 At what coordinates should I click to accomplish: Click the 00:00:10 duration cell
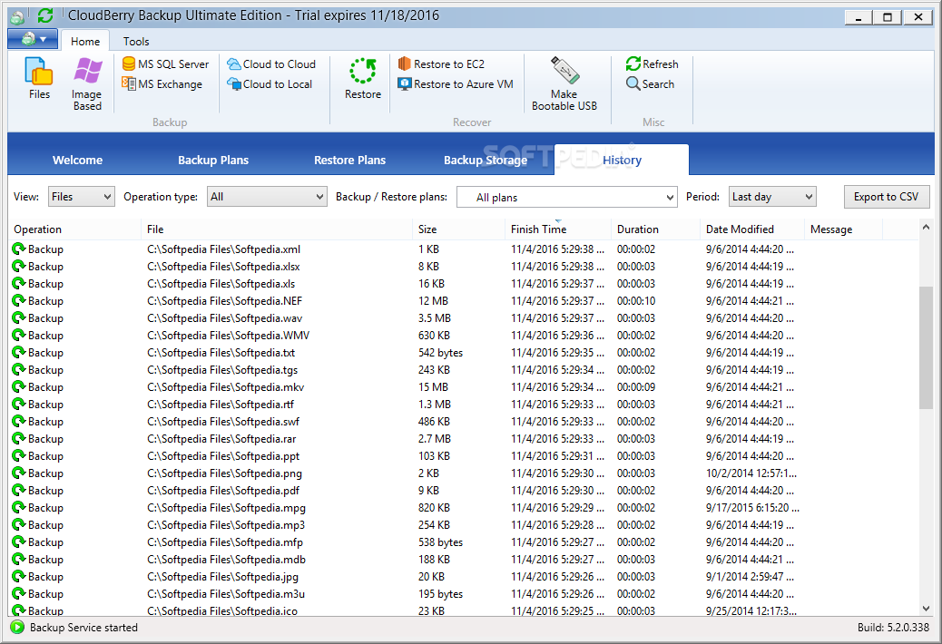tap(636, 300)
